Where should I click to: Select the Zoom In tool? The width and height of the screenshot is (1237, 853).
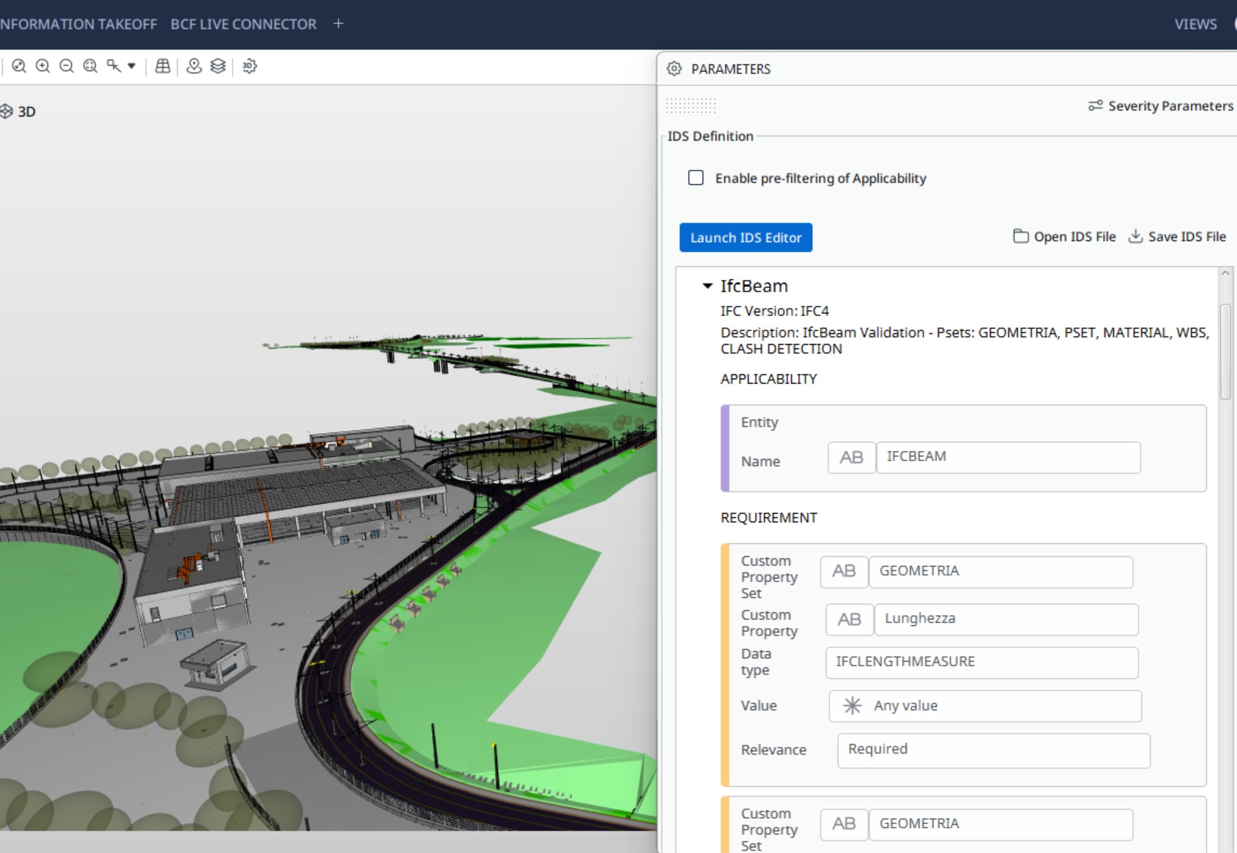click(42, 66)
